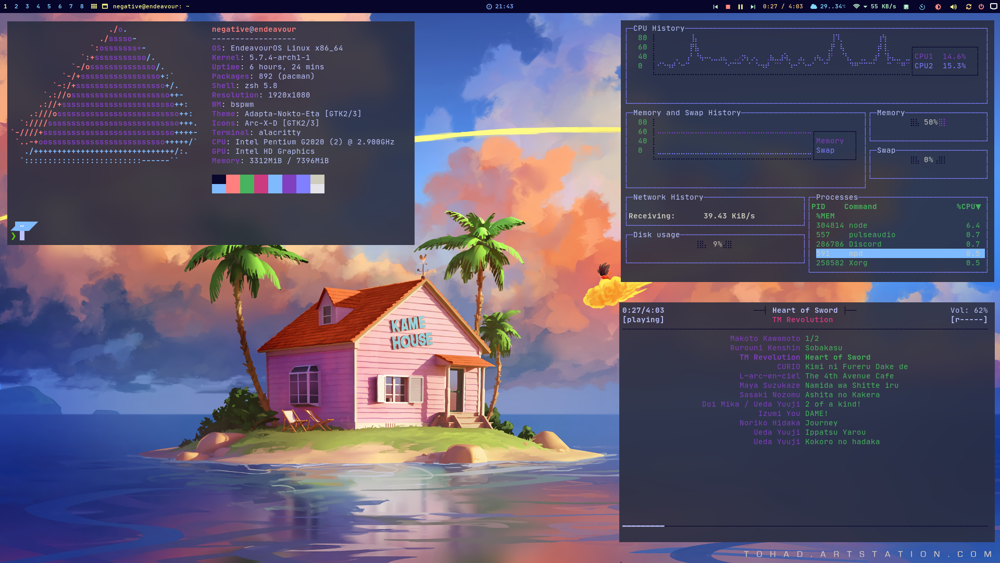Switch to workspace 6
Screen dimensions: 1000x563
(x=60, y=6)
